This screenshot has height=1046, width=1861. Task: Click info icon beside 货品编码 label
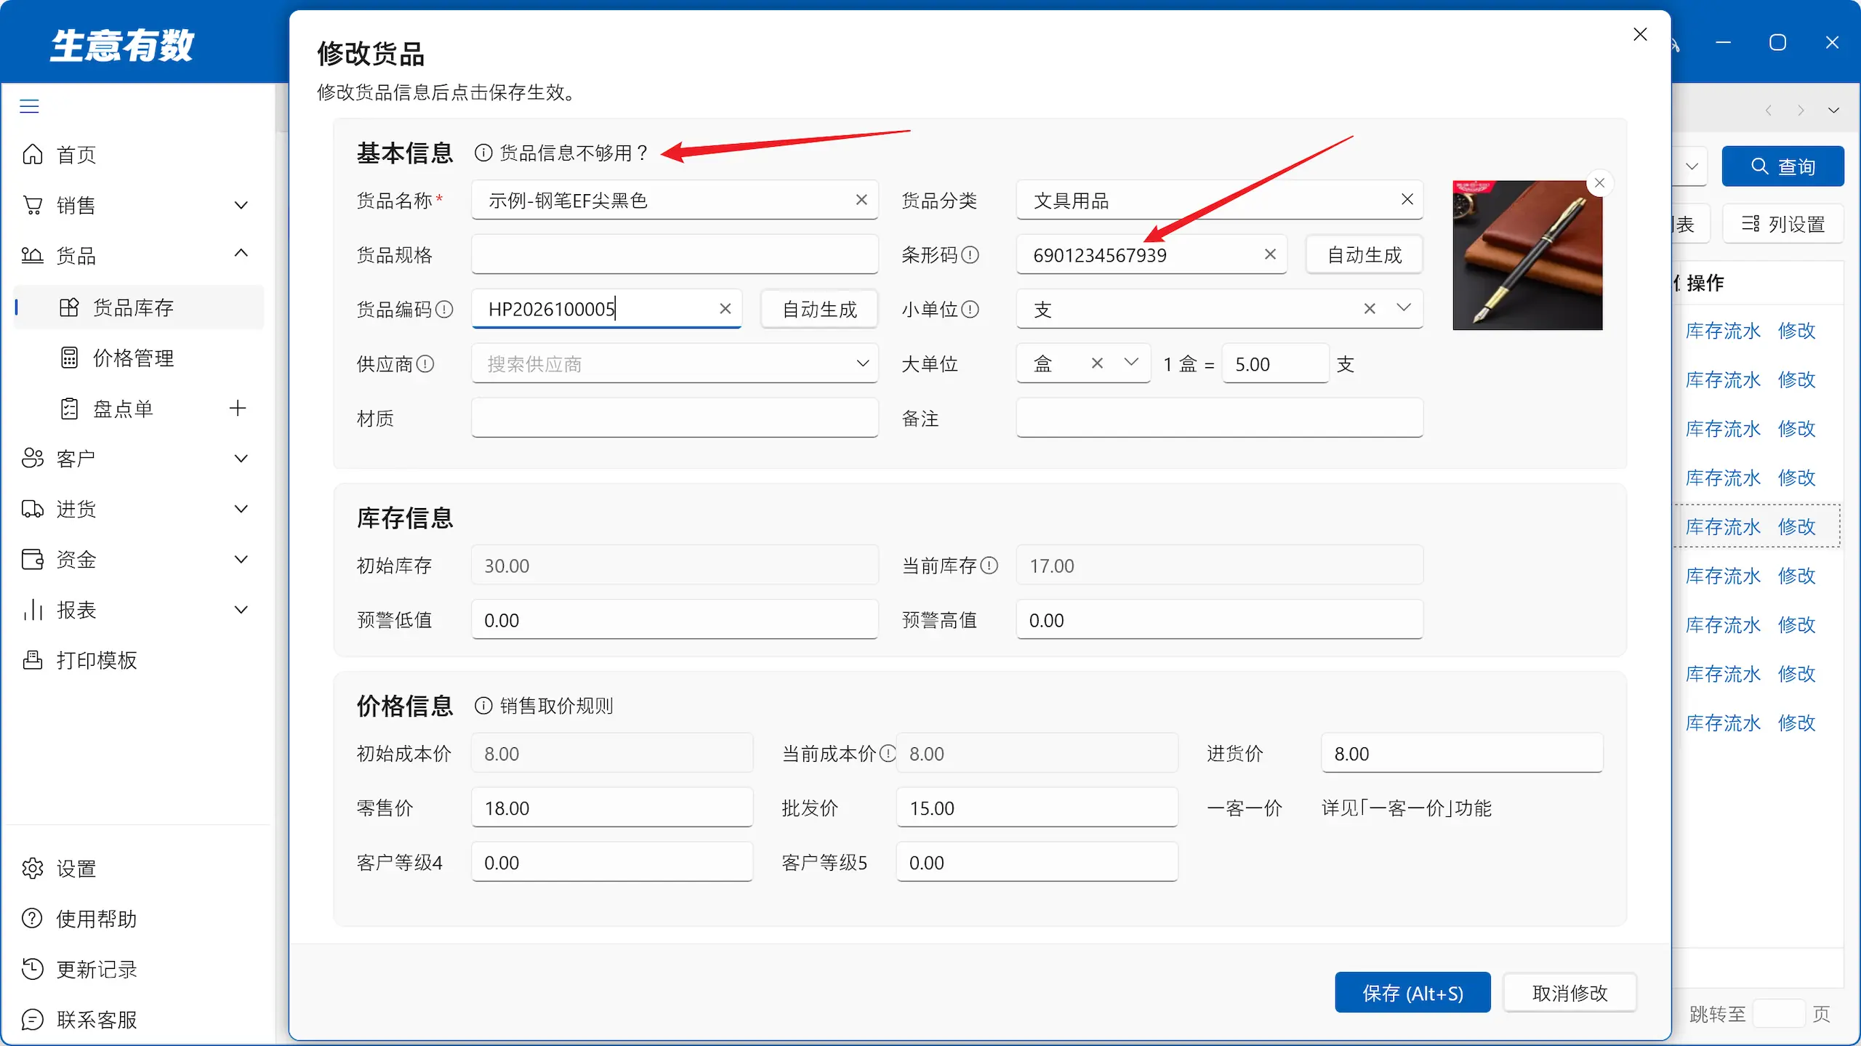(444, 310)
